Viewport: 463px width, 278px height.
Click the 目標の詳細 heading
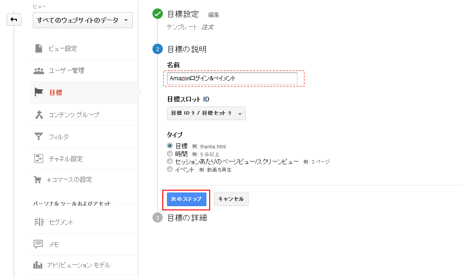[x=187, y=218]
